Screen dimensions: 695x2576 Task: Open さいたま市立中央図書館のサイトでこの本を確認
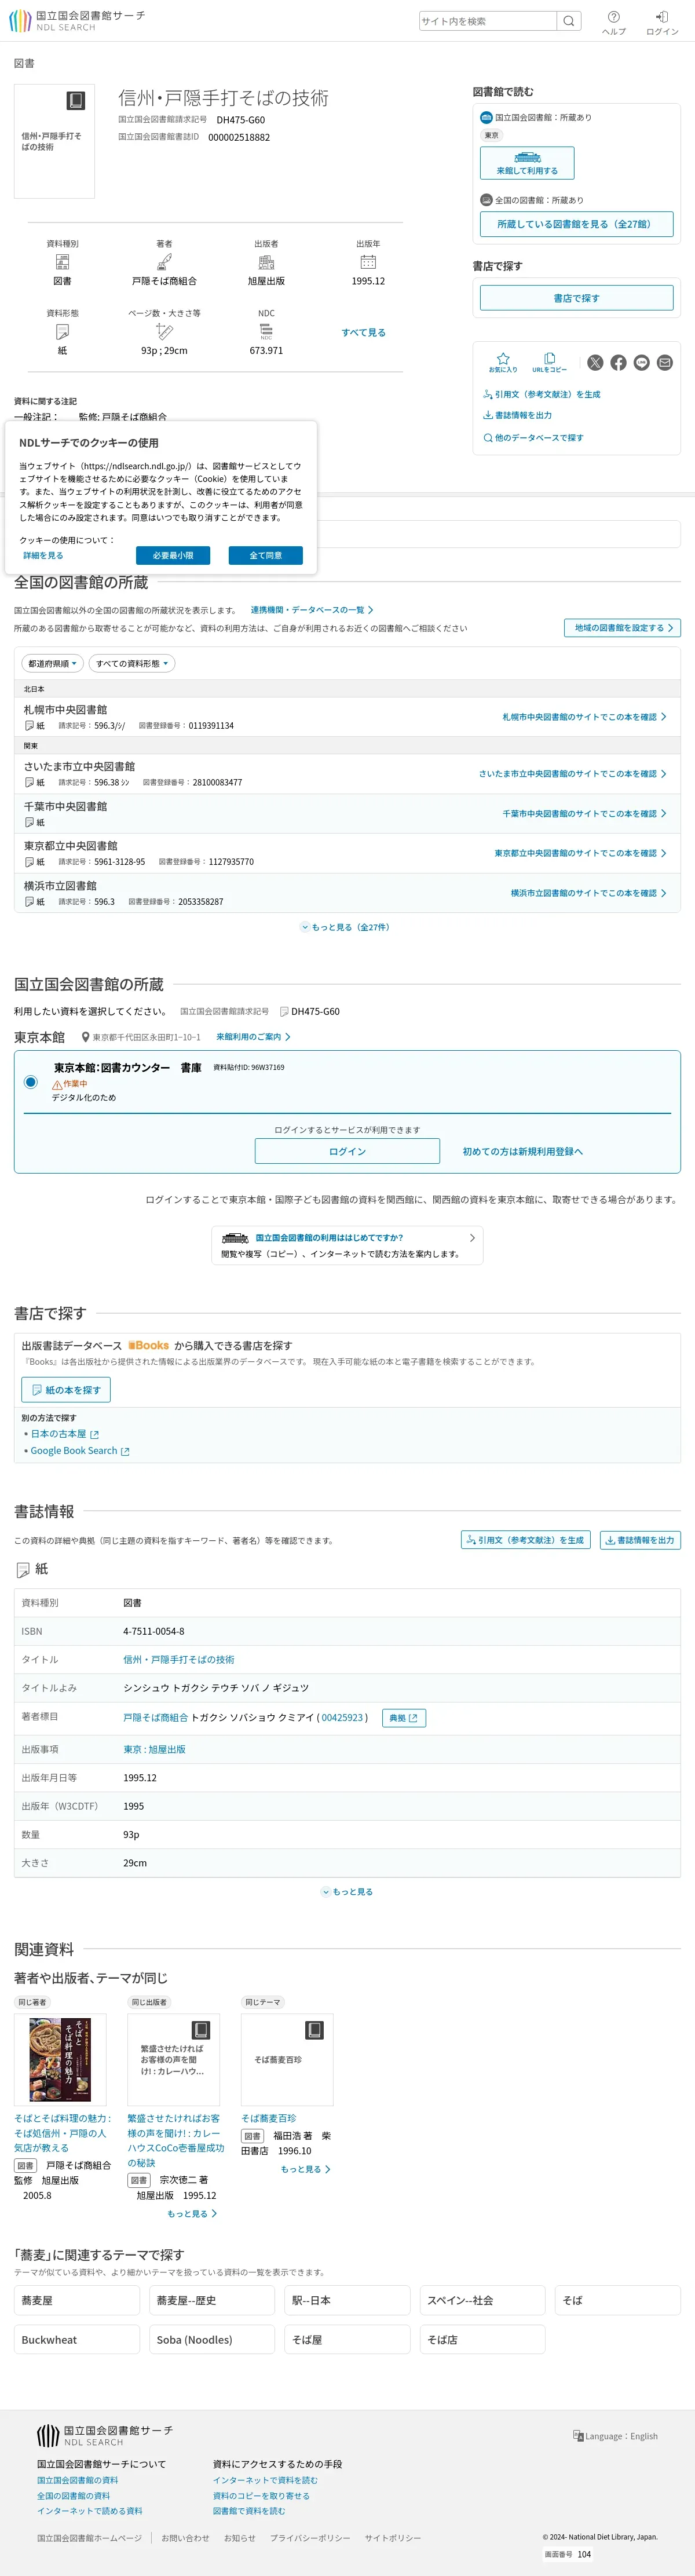coord(572,774)
